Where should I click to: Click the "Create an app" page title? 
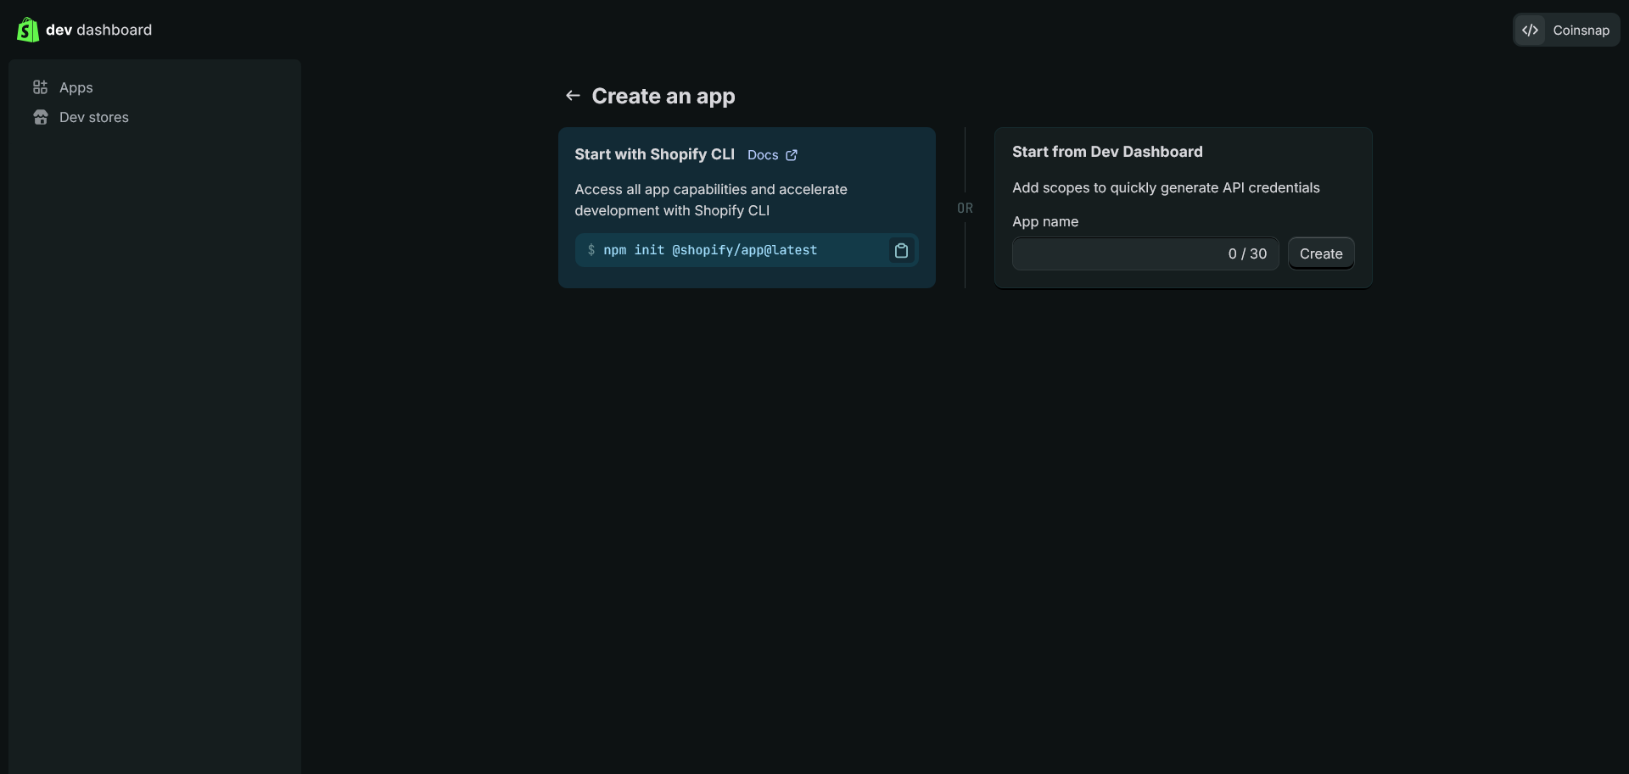tap(663, 96)
